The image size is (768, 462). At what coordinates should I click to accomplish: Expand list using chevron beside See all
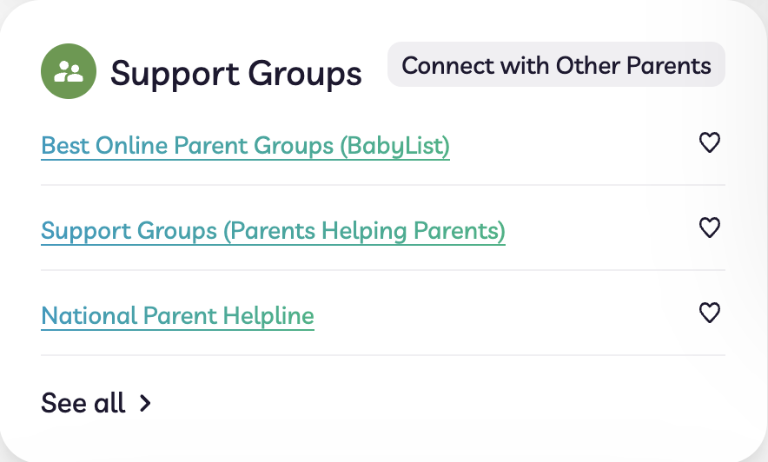(x=145, y=403)
